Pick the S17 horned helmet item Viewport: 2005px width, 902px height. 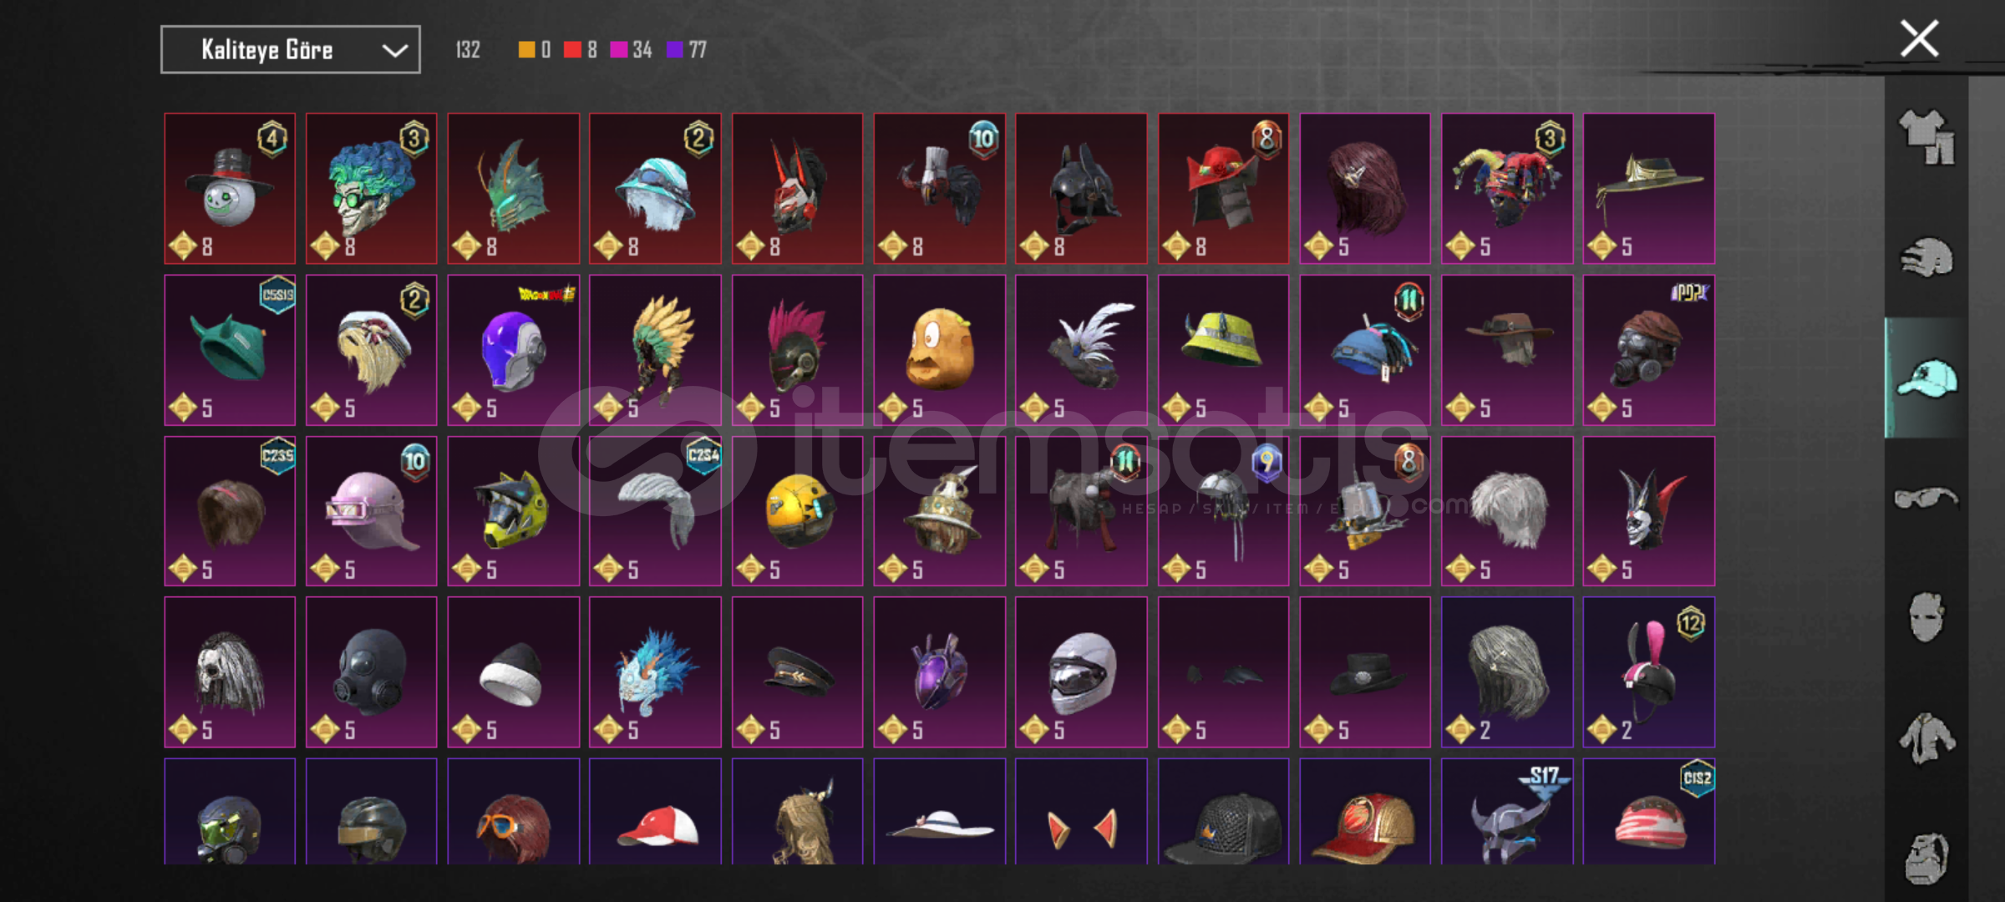coord(1507,812)
